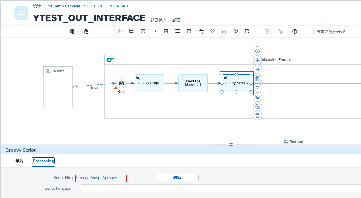Click the information bubble beside Groovy Script 2

257,51
